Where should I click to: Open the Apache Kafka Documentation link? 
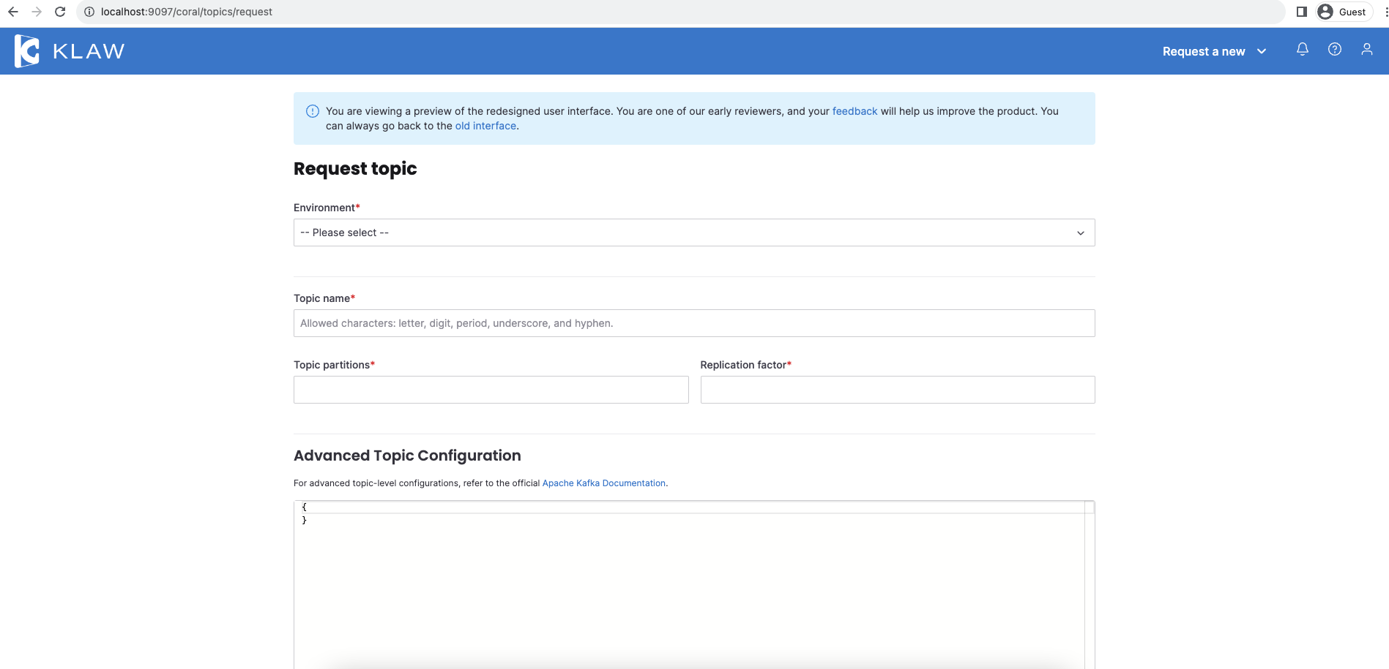603,483
